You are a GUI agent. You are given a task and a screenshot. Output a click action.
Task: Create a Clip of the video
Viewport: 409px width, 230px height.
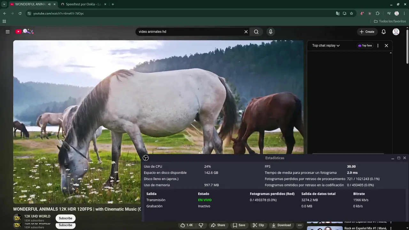click(x=259, y=225)
